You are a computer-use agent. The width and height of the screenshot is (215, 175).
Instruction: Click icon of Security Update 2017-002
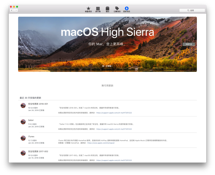pos(23,153)
